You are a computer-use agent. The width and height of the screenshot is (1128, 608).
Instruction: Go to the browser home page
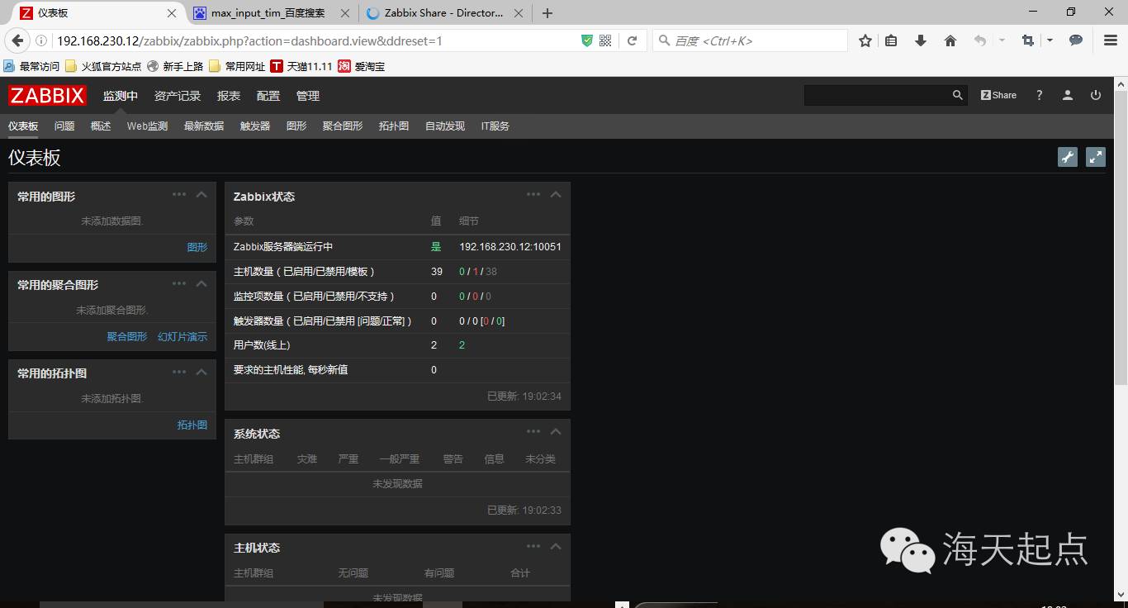[x=950, y=40]
